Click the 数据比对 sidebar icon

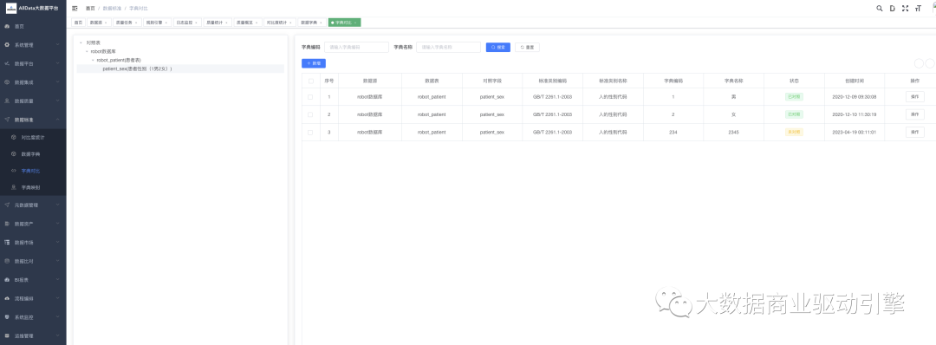click(7, 261)
